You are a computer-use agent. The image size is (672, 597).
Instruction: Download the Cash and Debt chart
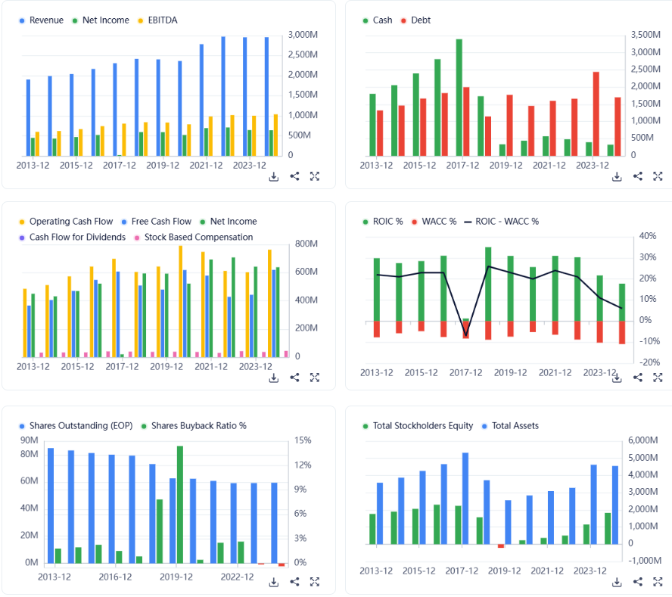(617, 176)
